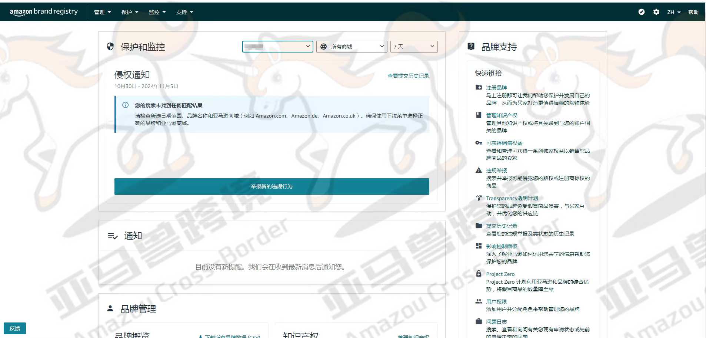Open the Transparency透明计划 link

512,198
